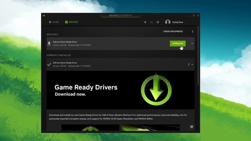Click the Techy How profile avatar
The height and width of the screenshot is (141, 251).
pyautogui.click(x=167, y=22)
